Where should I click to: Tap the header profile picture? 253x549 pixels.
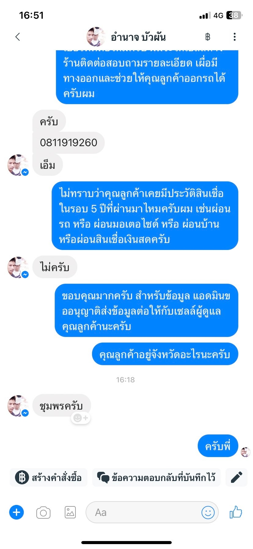(96, 37)
